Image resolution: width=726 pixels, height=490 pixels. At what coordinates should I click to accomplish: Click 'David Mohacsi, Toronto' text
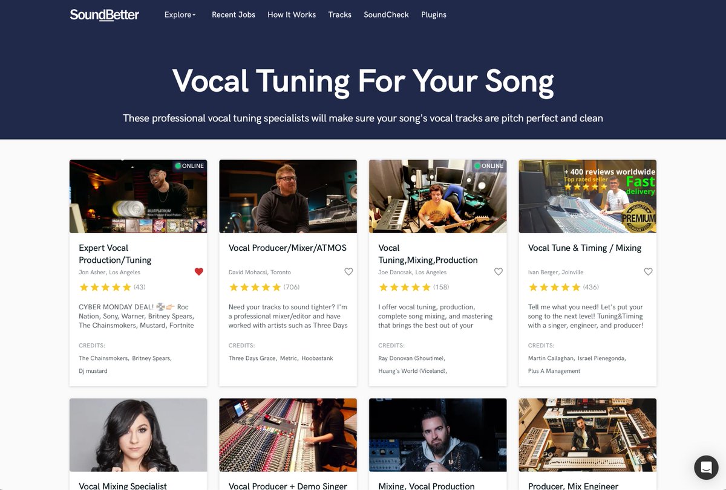(260, 272)
